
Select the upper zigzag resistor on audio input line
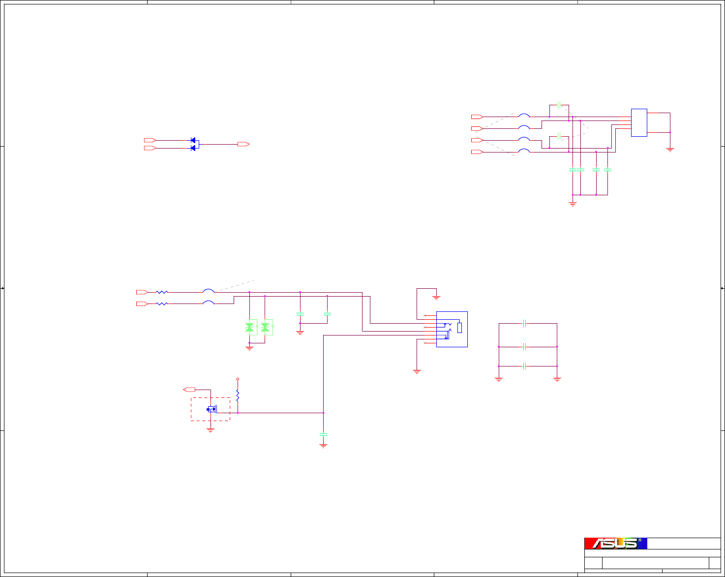[x=162, y=292]
